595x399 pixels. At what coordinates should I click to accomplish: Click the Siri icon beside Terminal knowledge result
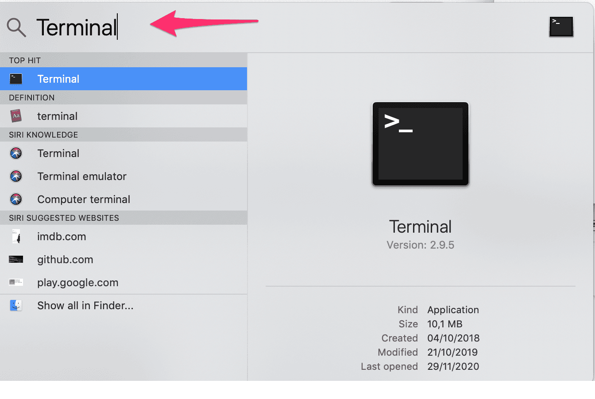point(16,153)
